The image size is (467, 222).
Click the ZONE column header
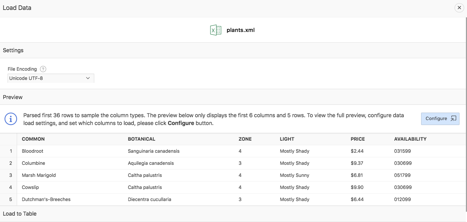coord(245,139)
